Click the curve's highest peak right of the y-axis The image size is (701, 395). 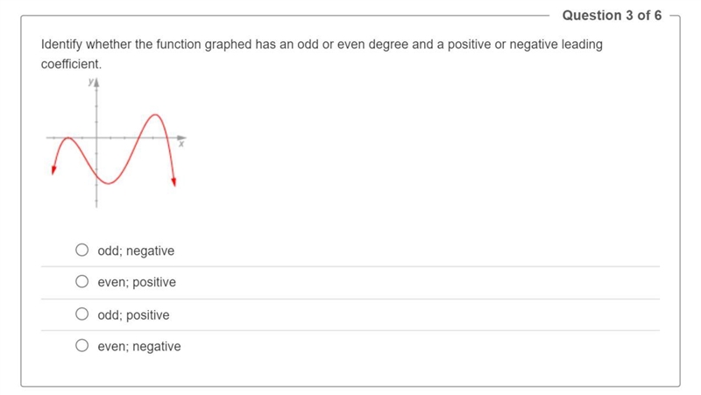(155, 116)
